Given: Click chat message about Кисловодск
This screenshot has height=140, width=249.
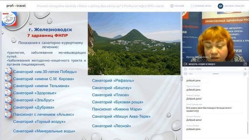Looking at the screenshot, I should (x=209, y=109).
